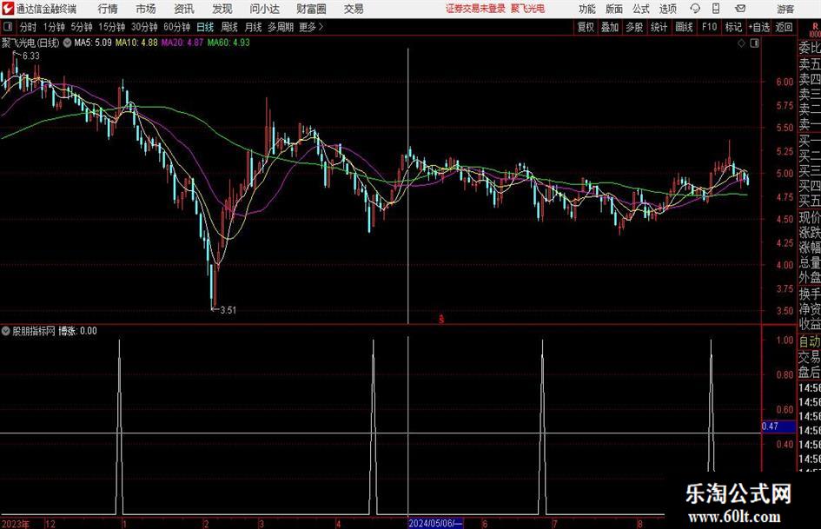
Task: Open the 功能 menu
Action: tap(587, 9)
